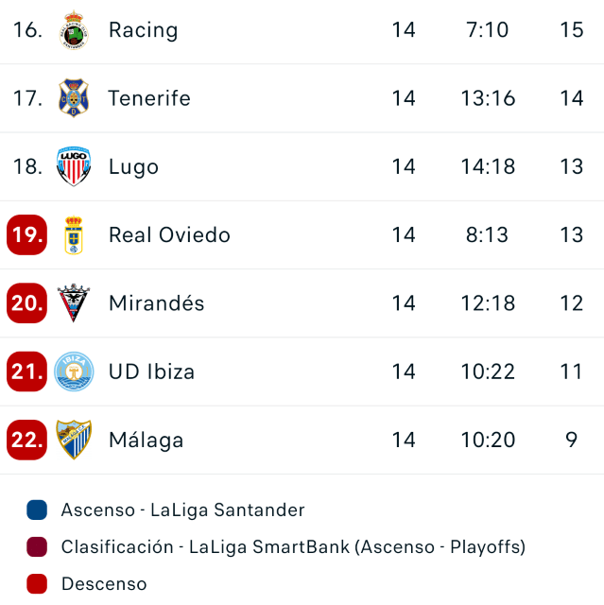This screenshot has width=604, height=605.
Task: Click the UD Ibiza crest icon
Action: pos(74,372)
